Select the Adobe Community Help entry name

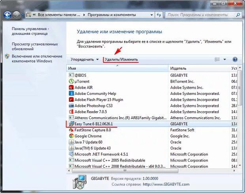click(95, 93)
